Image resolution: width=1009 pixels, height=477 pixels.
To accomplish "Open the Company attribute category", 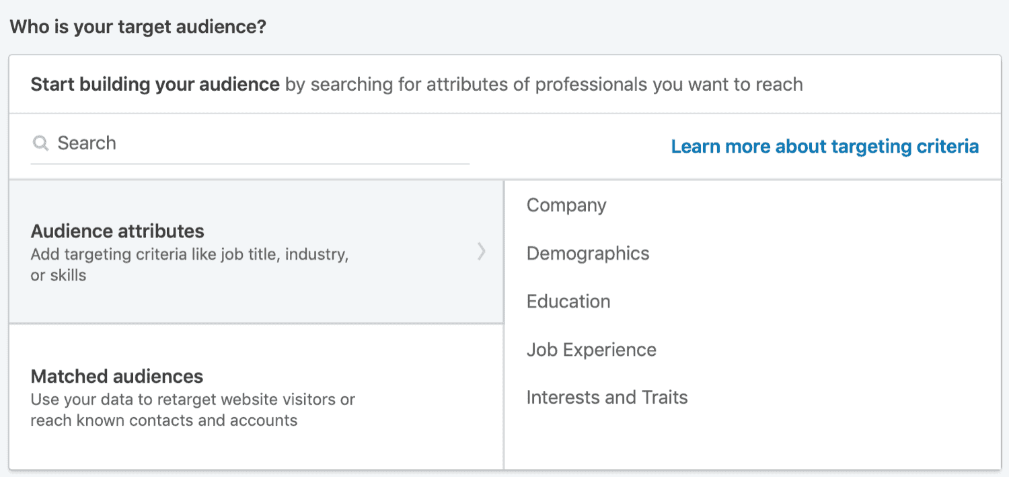I will point(566,205).
